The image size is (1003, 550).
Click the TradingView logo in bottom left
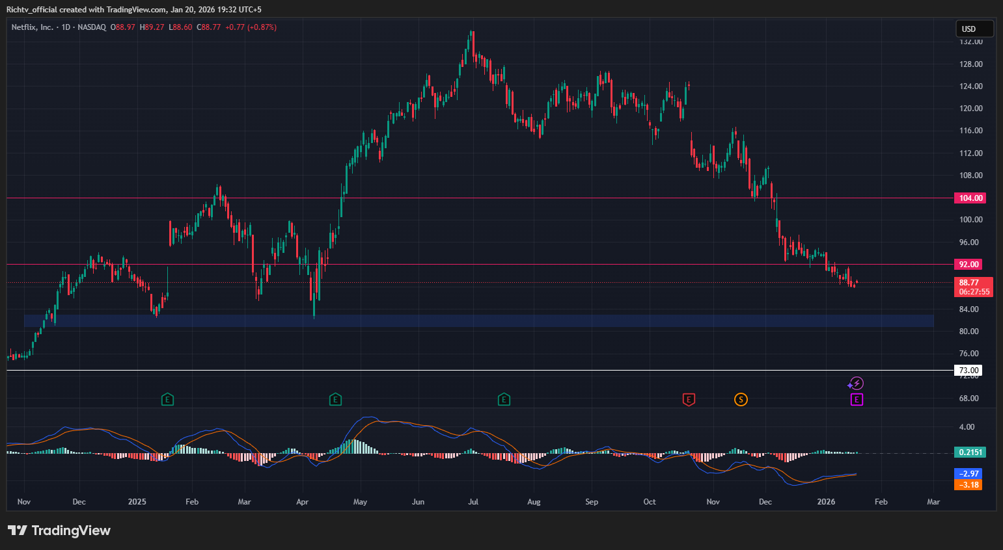tap(59, 530)
